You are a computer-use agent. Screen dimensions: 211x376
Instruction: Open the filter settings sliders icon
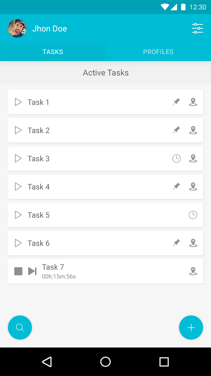click(197, 28)
